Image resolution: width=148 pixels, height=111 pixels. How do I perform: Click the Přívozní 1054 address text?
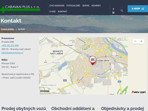tap(8, 63)
